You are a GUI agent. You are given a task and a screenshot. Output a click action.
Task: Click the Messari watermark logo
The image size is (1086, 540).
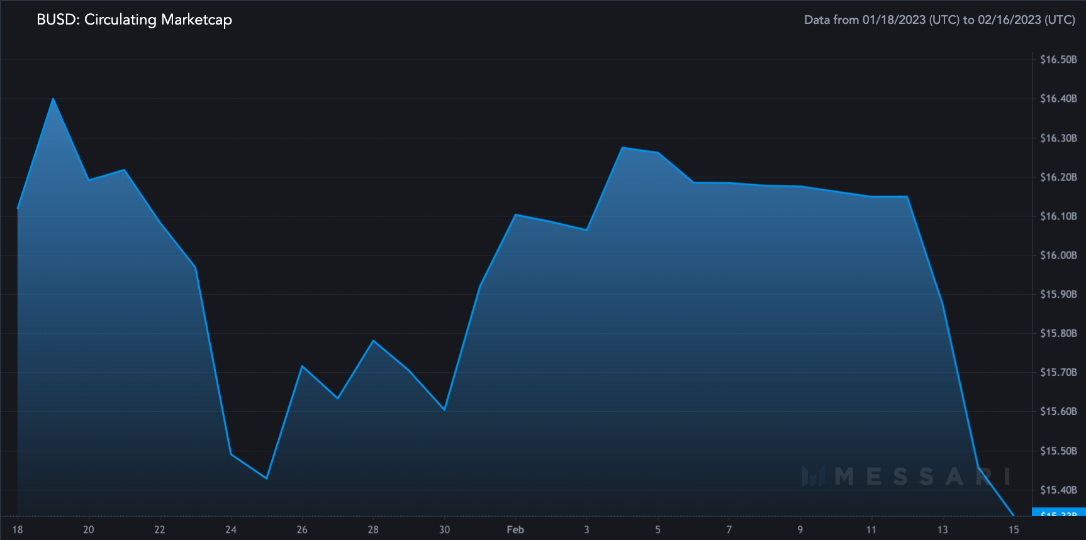coord(906,477)
